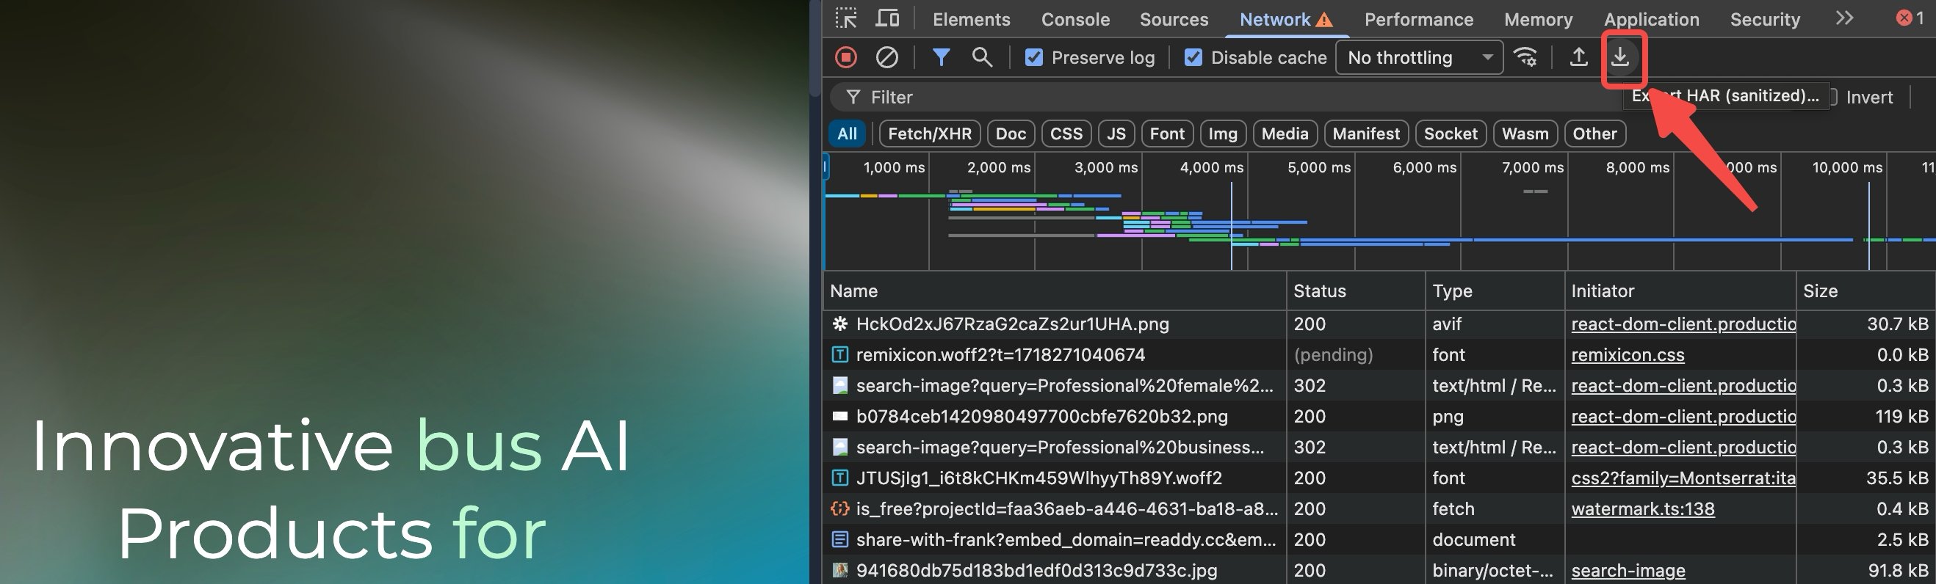Filter requests by Fetch/XHR
The height and width of the screenshot is (584, 1936).
(x=930, y=134)
